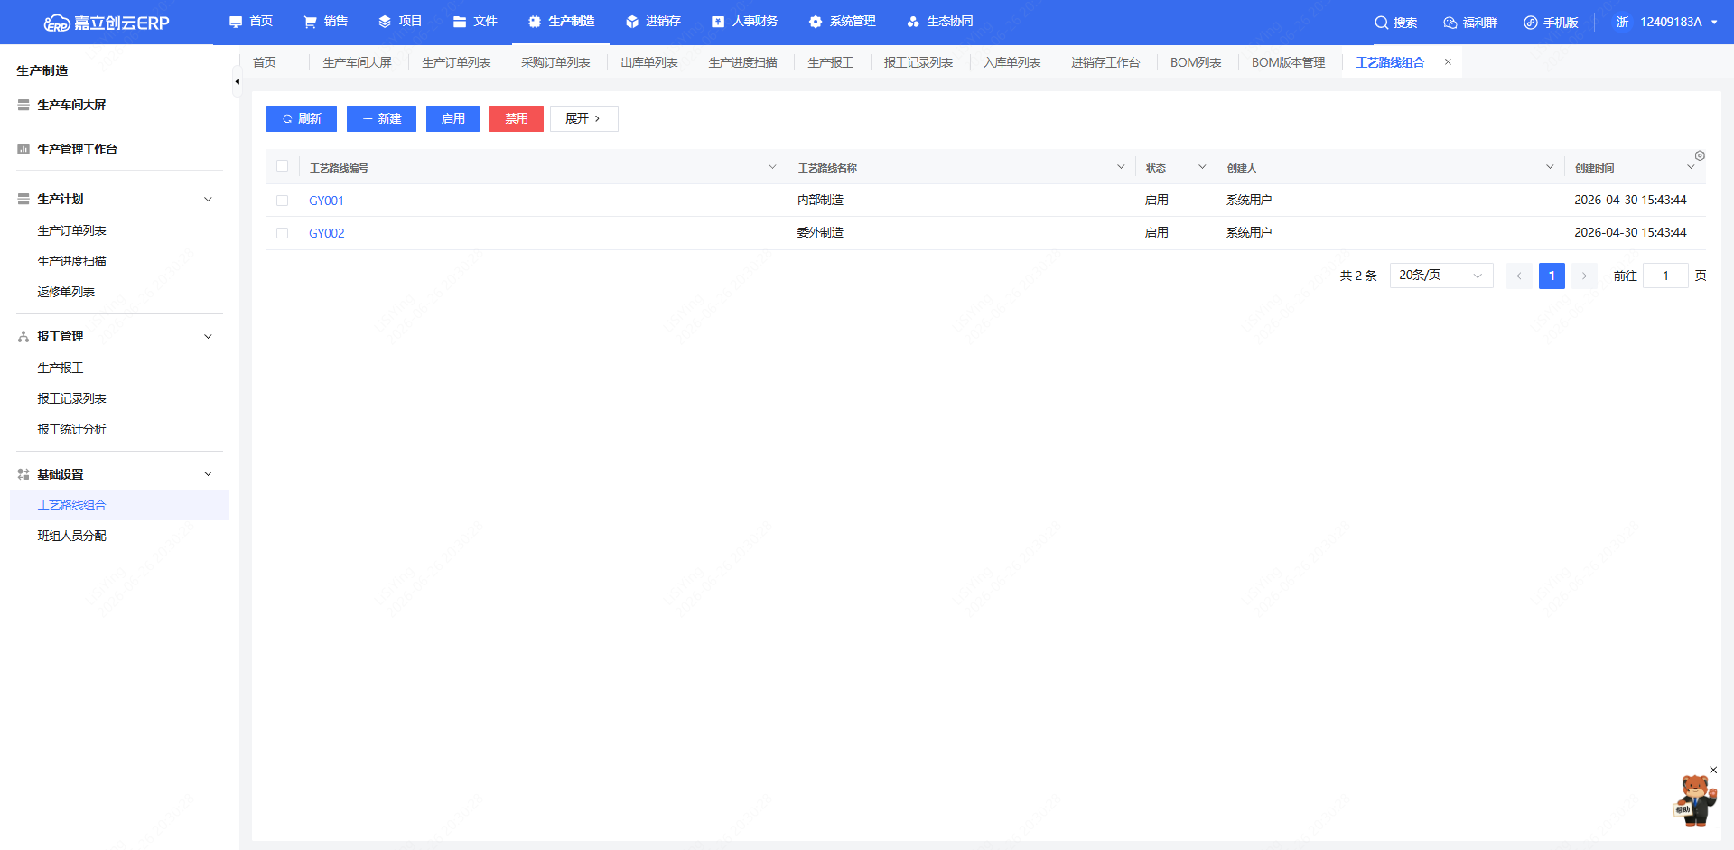This screenshot has width=1734, height=850.
Task: Open 生产订单列表 in the sidebar
Action: point(71,230)
